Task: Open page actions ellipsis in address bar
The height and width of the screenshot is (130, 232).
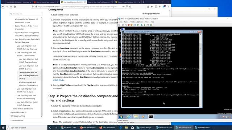Action: (123, 6)
